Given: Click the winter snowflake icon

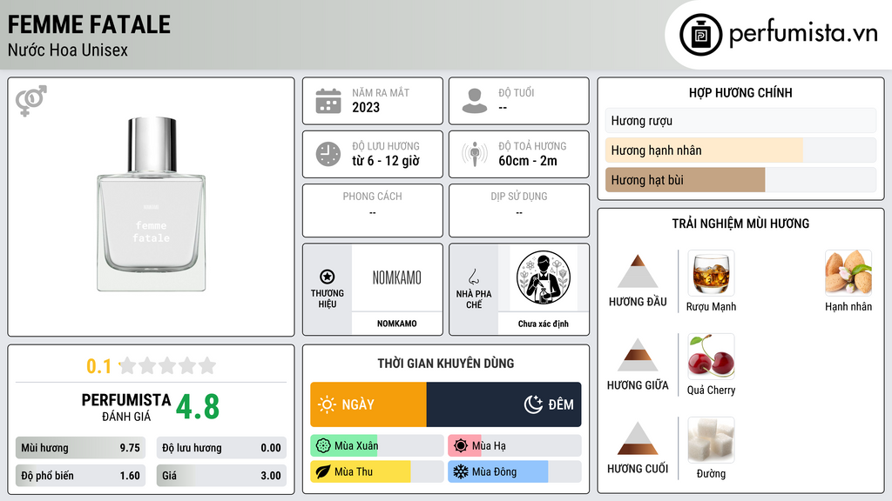Looking at the screenshot, I should point(461,471).
